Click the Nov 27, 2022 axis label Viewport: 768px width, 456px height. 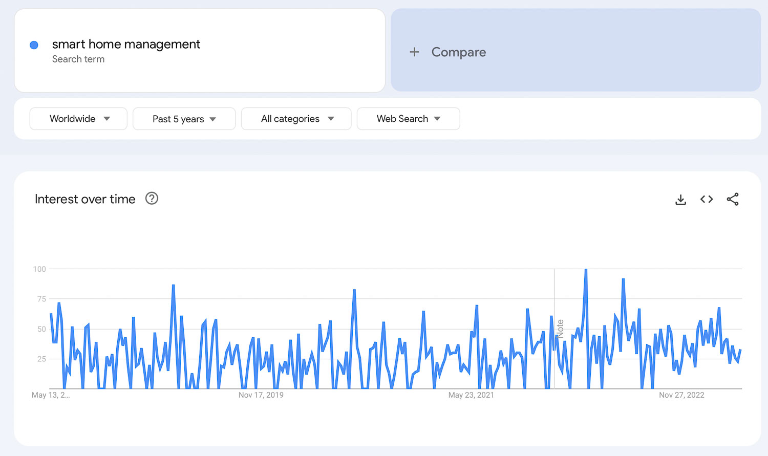coord(681,395)
